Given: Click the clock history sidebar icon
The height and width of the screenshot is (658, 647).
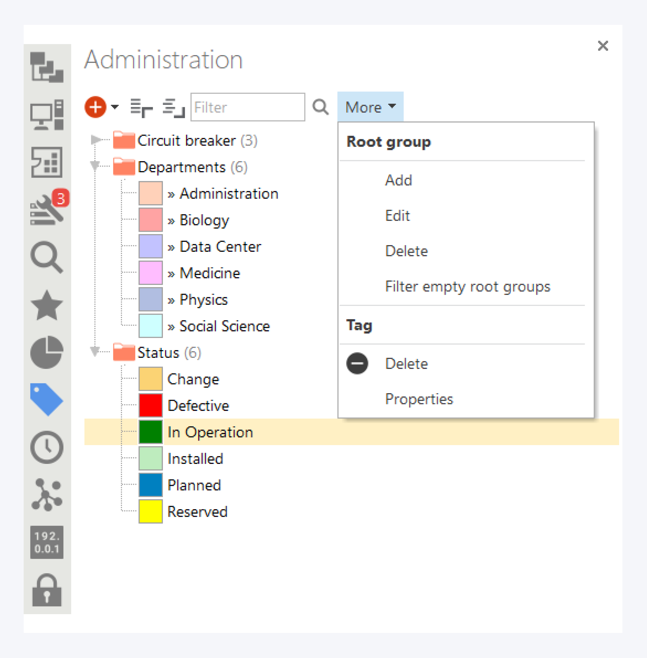Looking at the screenshot, I should coord(47,447).
